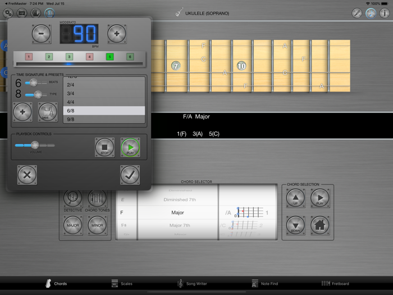Select 4/4 time signature preset
393x295 pixels.
[104, 102]
